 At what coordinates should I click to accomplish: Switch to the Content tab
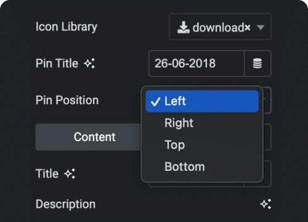click(88, 137)
